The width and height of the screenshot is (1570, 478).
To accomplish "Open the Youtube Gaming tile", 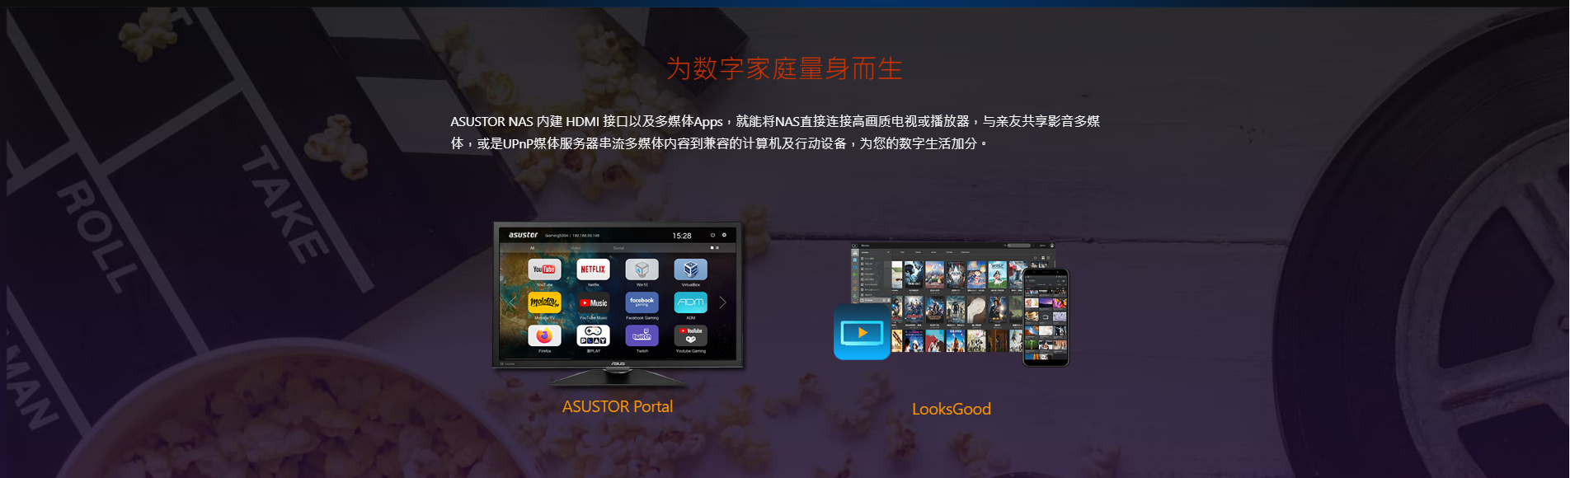I will (690, 335).
